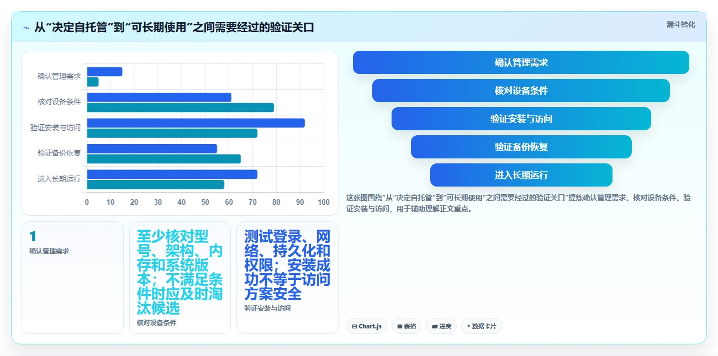
Task: Click the blue bar for 验证安装与访问
Action: pos(196,123)
